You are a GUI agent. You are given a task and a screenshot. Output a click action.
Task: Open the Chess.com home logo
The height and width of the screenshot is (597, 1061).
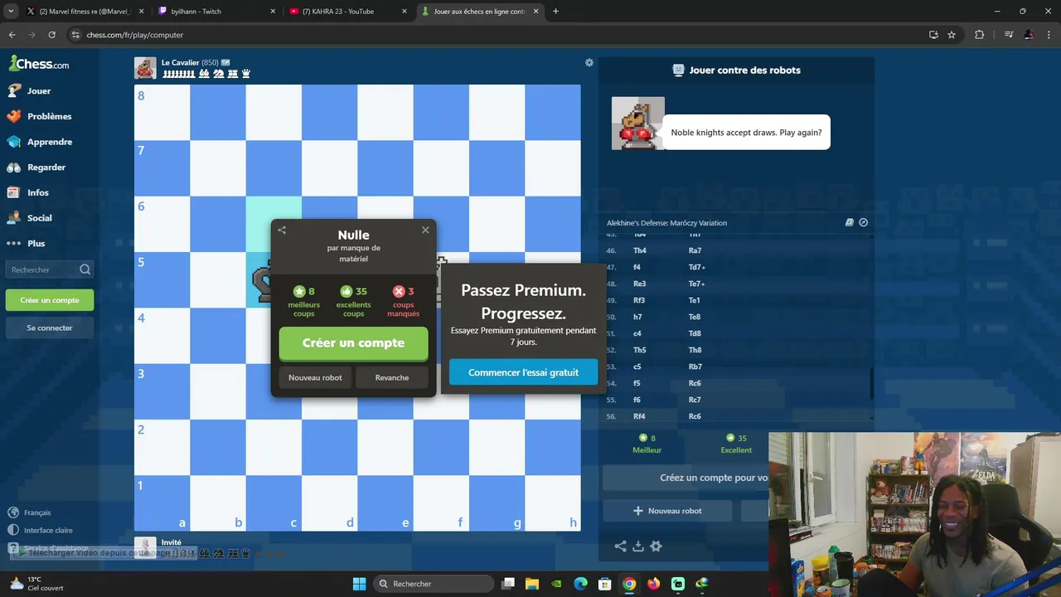[x=39, y=63]
